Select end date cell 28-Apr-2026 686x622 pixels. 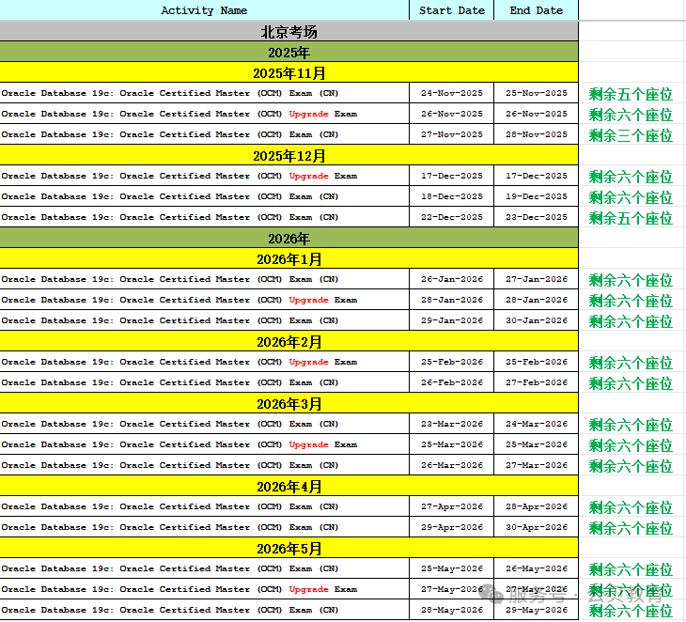click(536, 506)
